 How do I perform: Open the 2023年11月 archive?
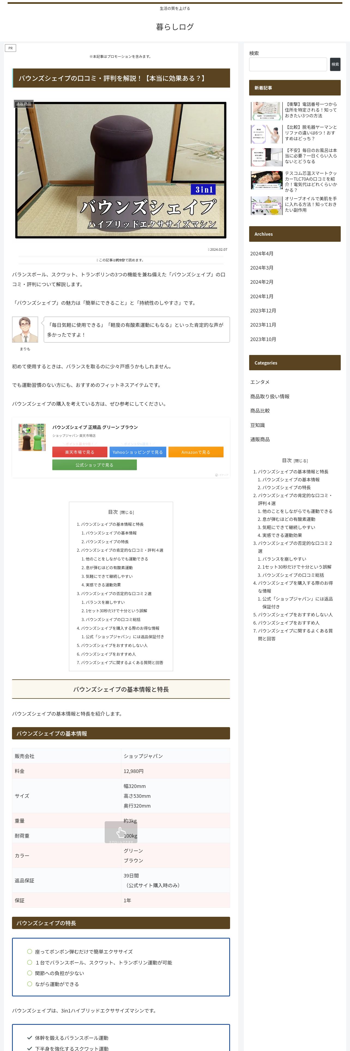(263, 325)
